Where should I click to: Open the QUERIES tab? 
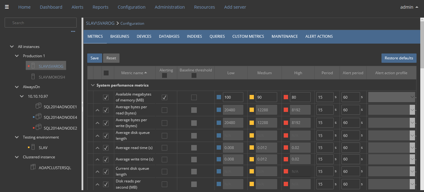[x=217, y=36]
